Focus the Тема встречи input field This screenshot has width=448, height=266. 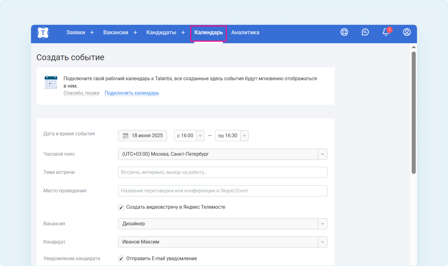pos(223,172)
